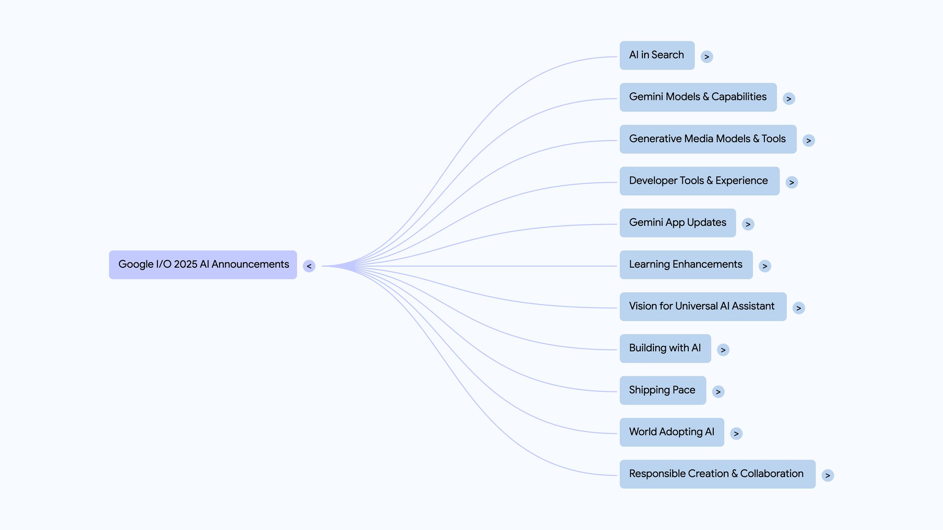Expand the Vision for Universal AI Assistant arrow
The width and height of the screenshot is (943, 530).
coord(799,308)
